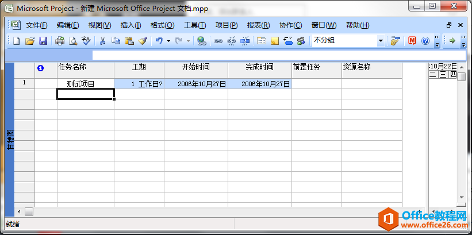Click the Copy icon
This screenshot has width=472, height=235.
(116, 41)
